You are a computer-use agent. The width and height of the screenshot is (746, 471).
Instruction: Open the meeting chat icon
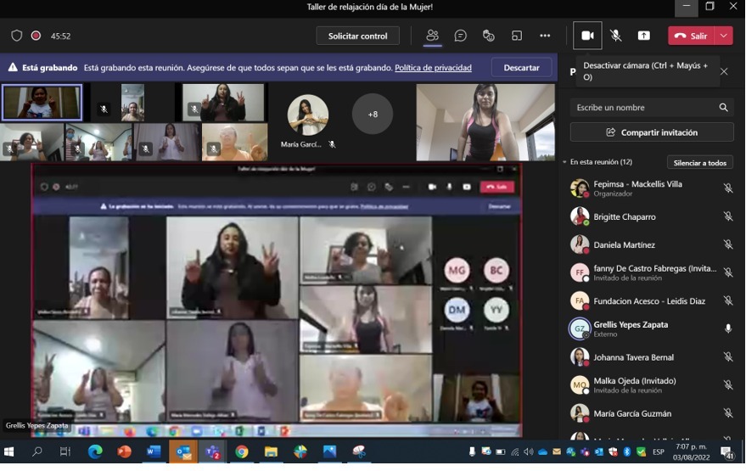(460, 36)
